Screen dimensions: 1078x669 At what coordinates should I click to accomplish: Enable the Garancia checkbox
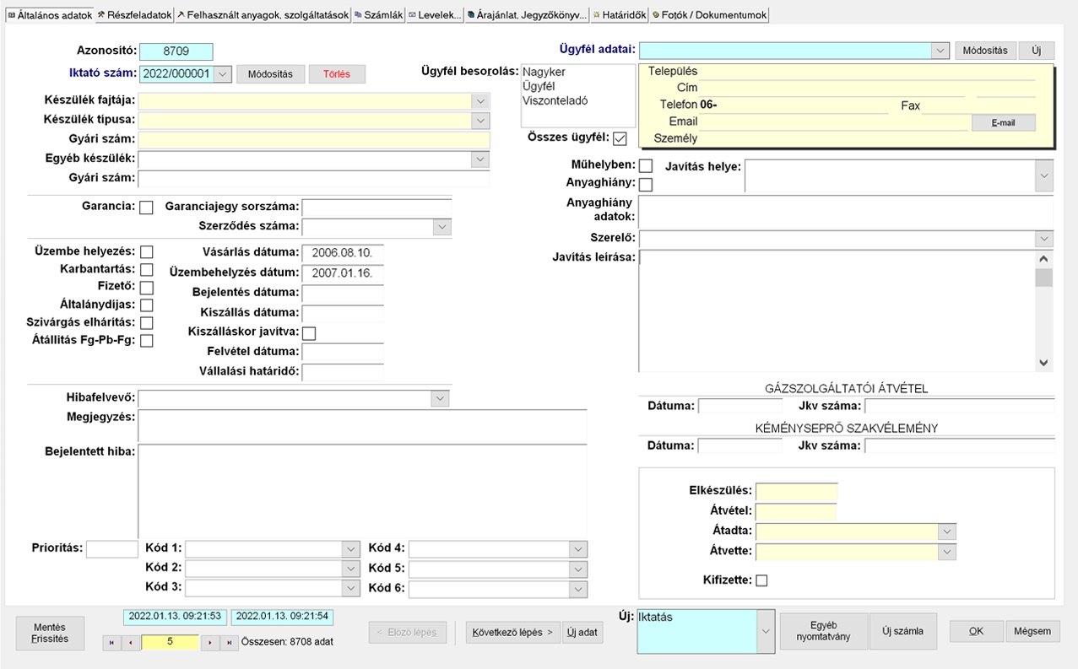click(x=146, y=208)
